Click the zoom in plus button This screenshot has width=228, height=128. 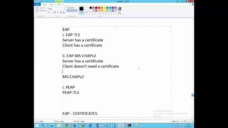192,121
